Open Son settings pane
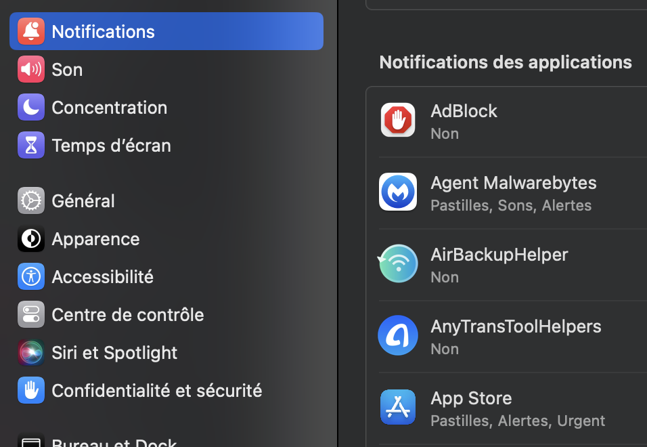 (67, 69)
